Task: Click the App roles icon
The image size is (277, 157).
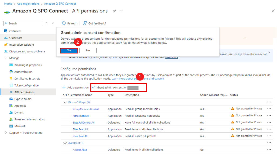Action: click(x=11, y=106)
